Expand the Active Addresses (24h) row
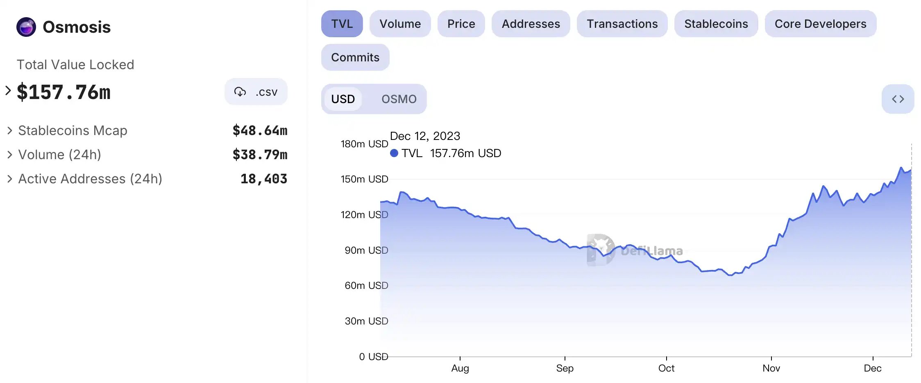 [x=10, y=179]
